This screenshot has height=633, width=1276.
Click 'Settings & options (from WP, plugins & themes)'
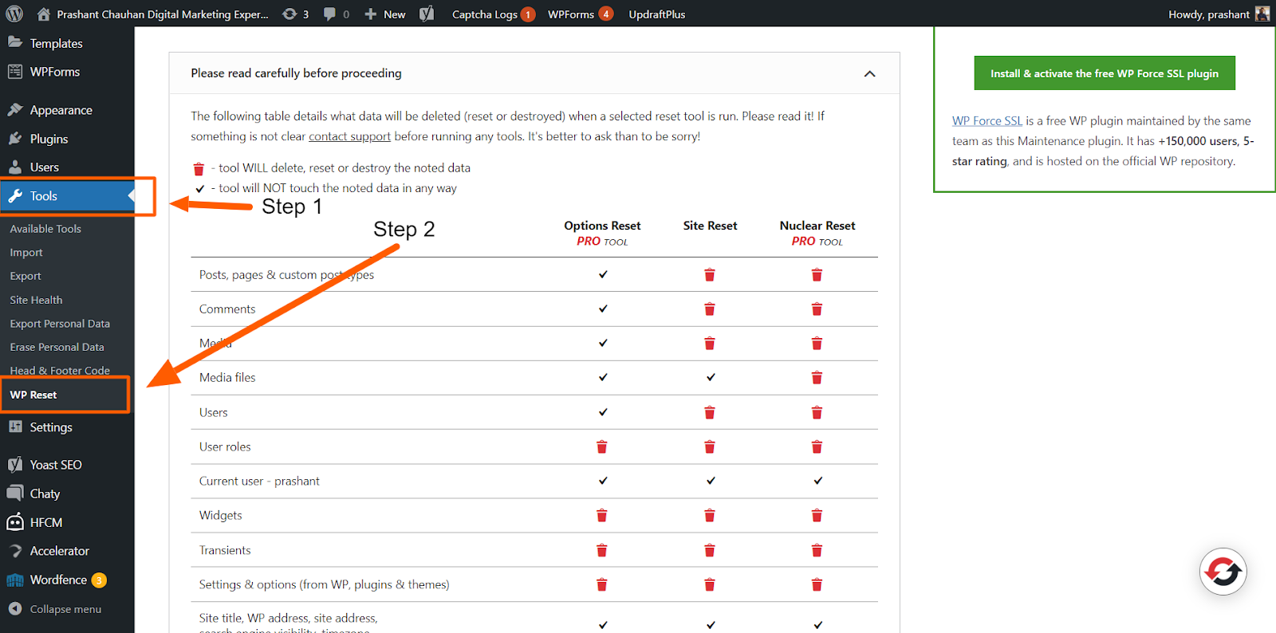[324, 585]
